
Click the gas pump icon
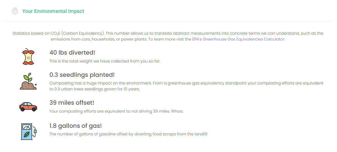28,131
